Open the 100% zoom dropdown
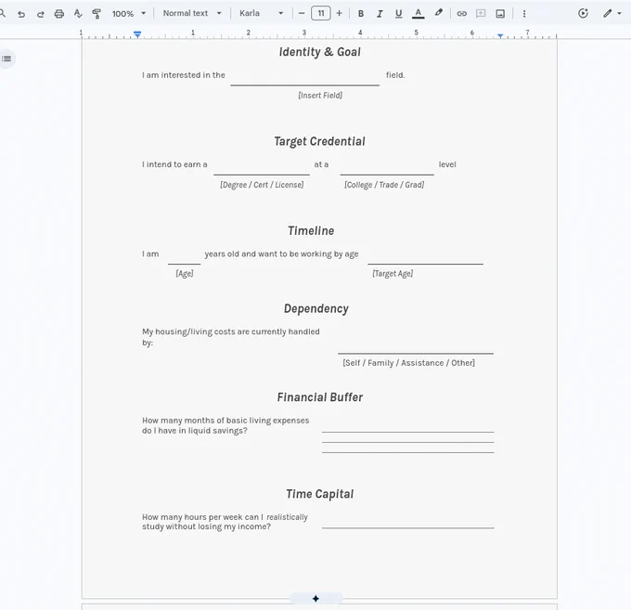This screenshot has width=631, height=610. click(x=128, y=14)
